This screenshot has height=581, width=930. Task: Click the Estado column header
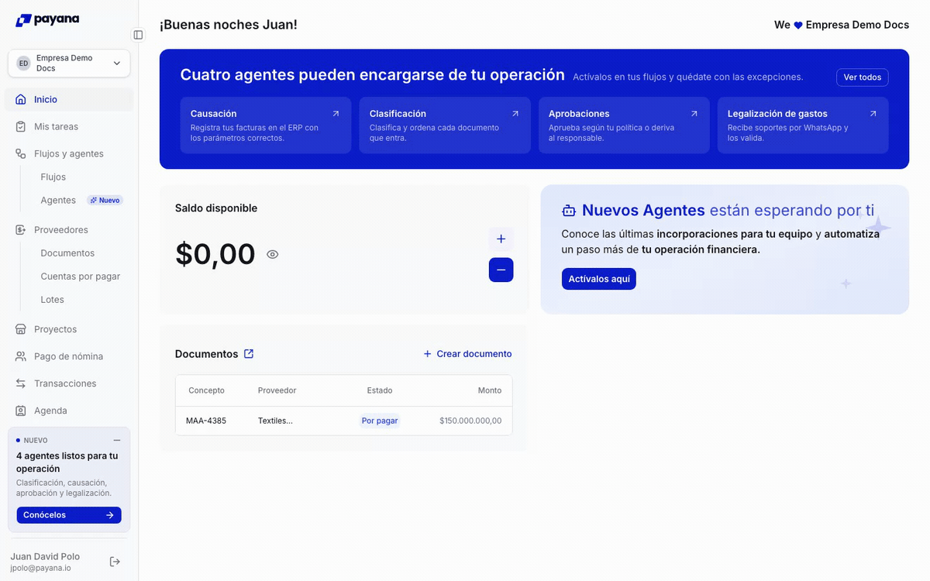click(x=380, y=390)
